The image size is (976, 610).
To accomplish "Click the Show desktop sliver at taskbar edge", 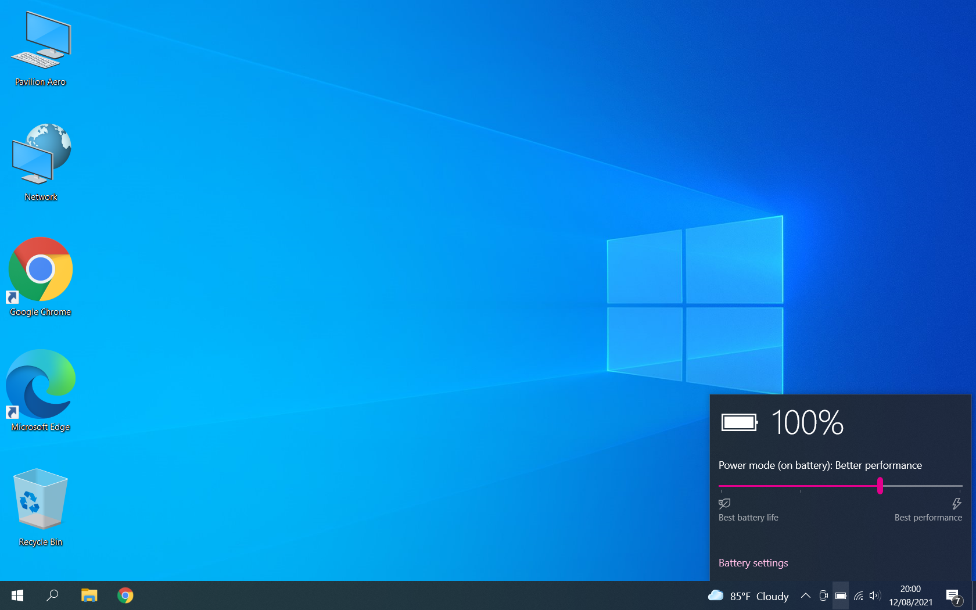I will click(974, 595).
